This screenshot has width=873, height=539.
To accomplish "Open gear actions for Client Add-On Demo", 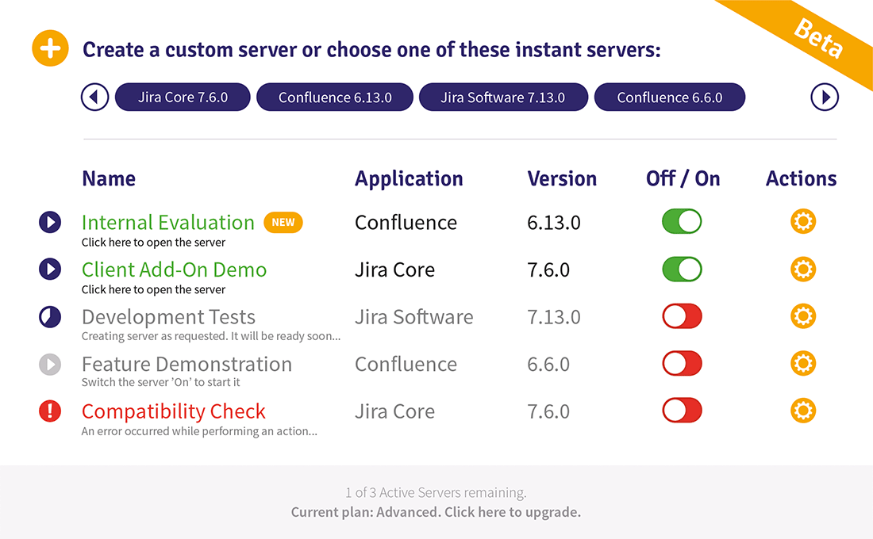I will tap(803, 269).
